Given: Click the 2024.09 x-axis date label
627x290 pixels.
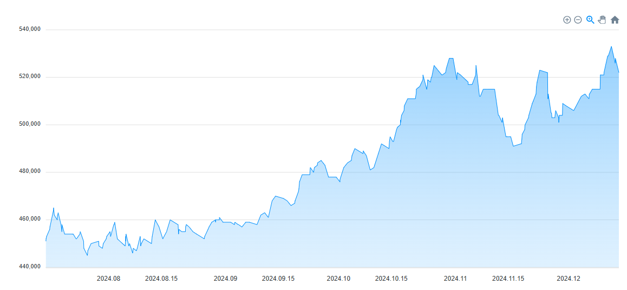Looking at the screenshot, I should click(x=226, y=279).
